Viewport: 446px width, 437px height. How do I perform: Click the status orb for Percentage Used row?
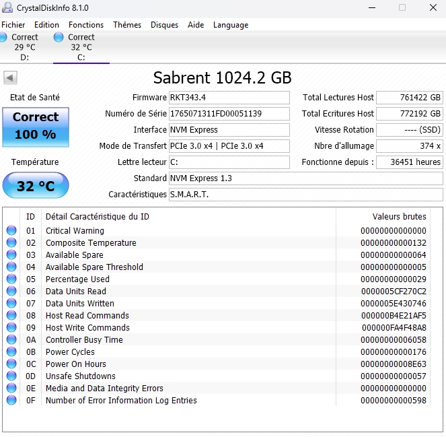click(11, 279)
